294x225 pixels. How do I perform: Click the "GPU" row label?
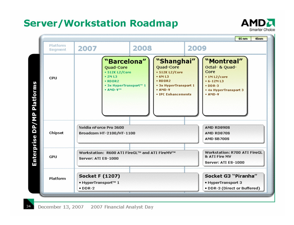(x=53, y=157)
